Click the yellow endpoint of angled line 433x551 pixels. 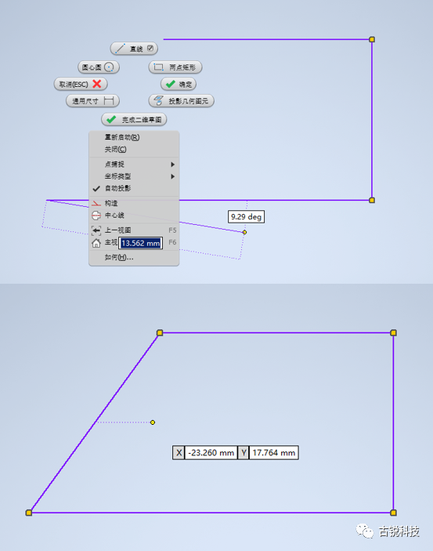pyautogui.click(x=245, y=232)
